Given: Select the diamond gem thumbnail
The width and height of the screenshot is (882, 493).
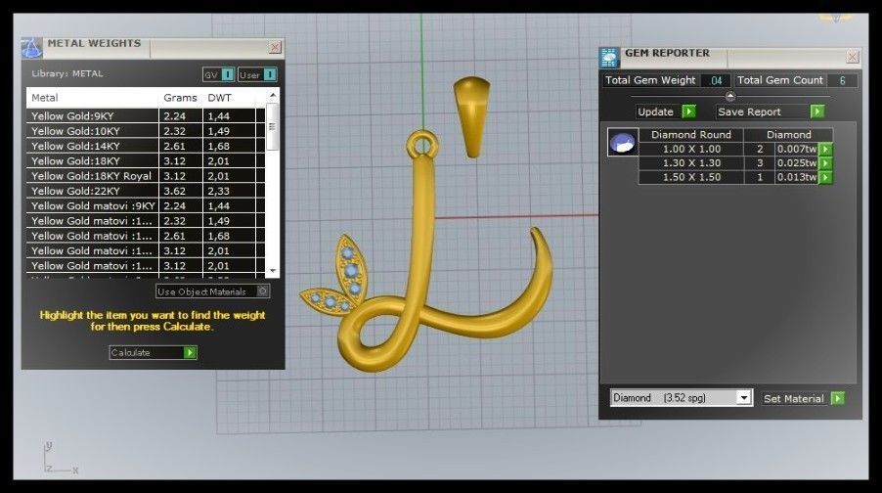Looking at the screenshot, I should [623, 142].
